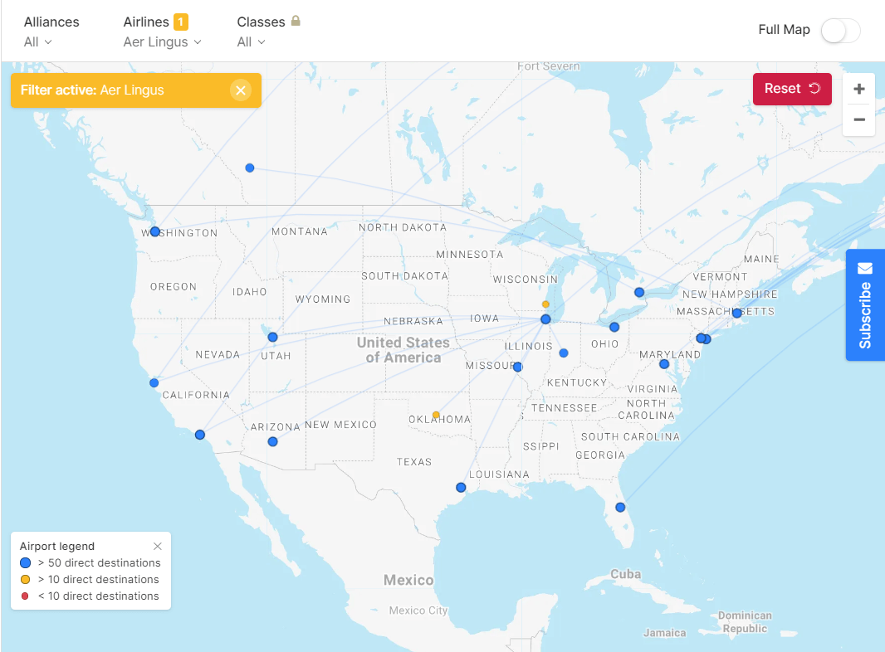
Task: Expand the Airlines dropdown showing Aer Lingus
Action: click(162, 41)
